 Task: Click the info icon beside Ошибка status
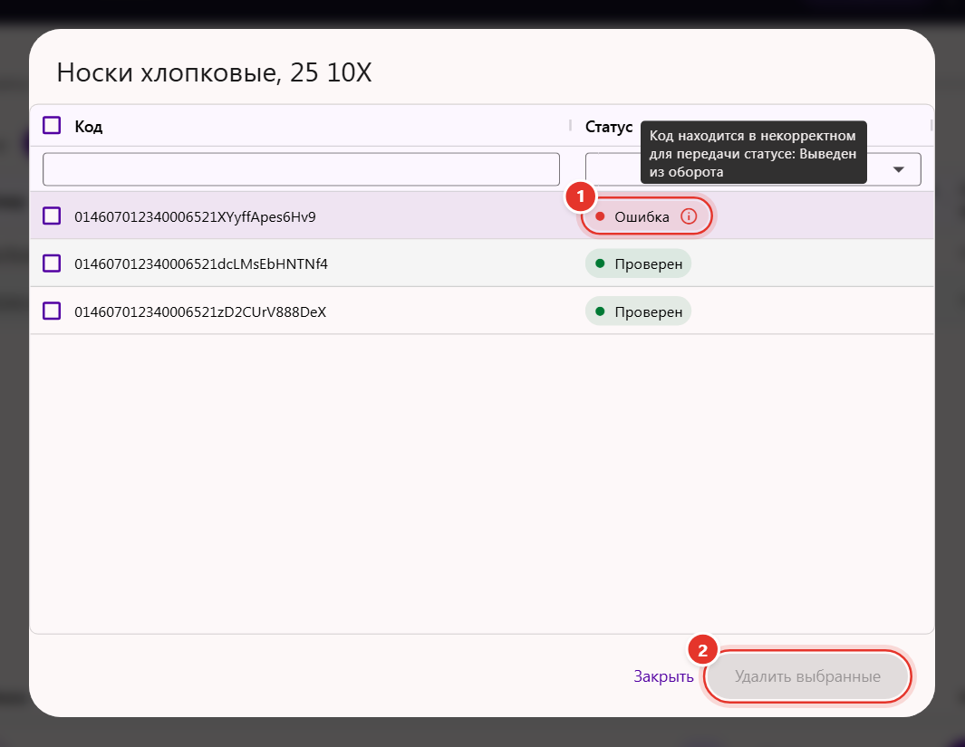point(689,216)
